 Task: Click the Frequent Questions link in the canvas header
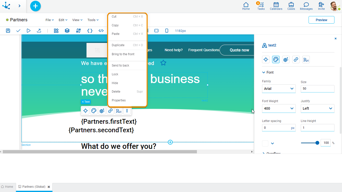[204, 50]
